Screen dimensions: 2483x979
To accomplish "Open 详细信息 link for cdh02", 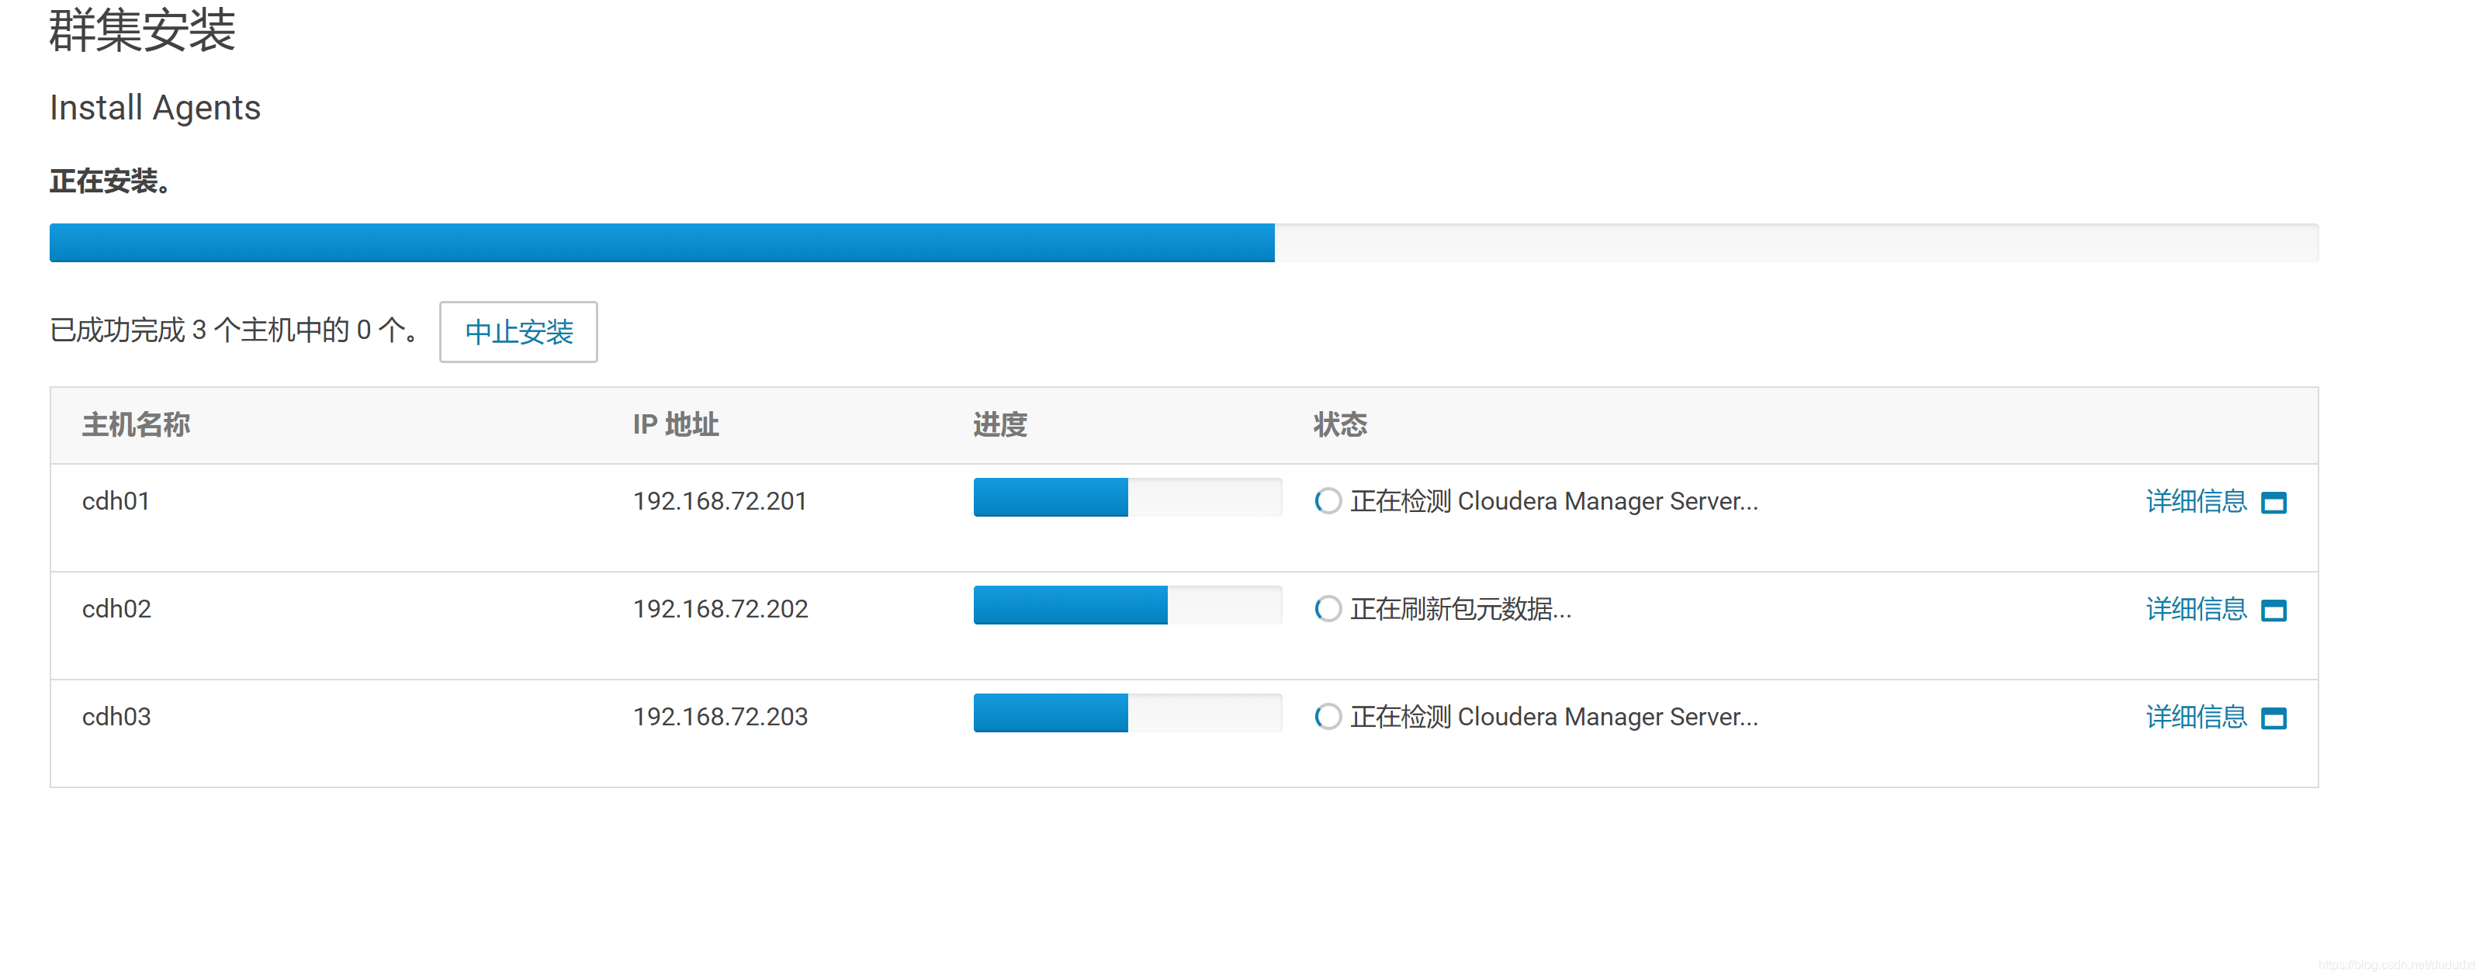I will click(2196, 609).
